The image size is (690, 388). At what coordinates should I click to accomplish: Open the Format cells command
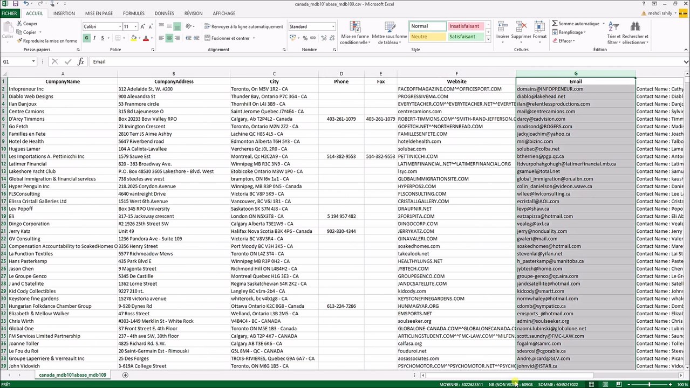click(539, 31)
